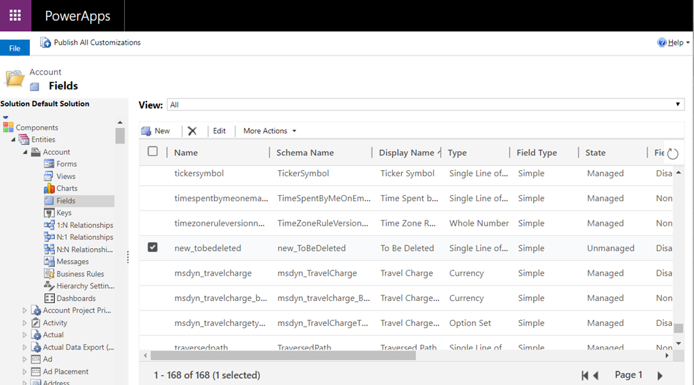
Task: Select the Views tree item
Action: click(66, 176)
